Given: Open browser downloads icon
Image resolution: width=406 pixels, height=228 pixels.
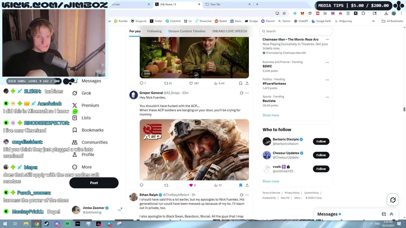Looking at the screenshot, I should [x=386, y=13].
